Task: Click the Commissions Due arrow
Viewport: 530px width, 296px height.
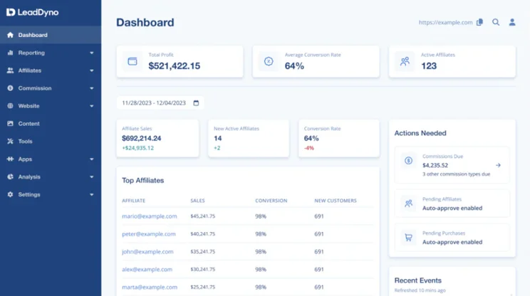Action: pos(498,165)
